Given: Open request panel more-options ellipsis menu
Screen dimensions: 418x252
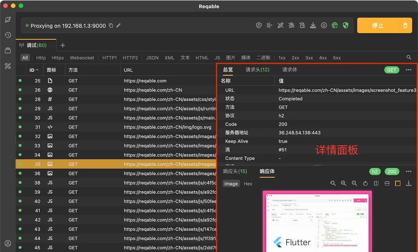Looking at the screenshot, I should pos(408,70).
